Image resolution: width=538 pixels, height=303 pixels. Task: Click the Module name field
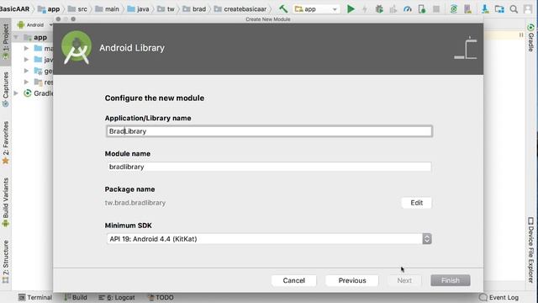[x=269, y=167]
